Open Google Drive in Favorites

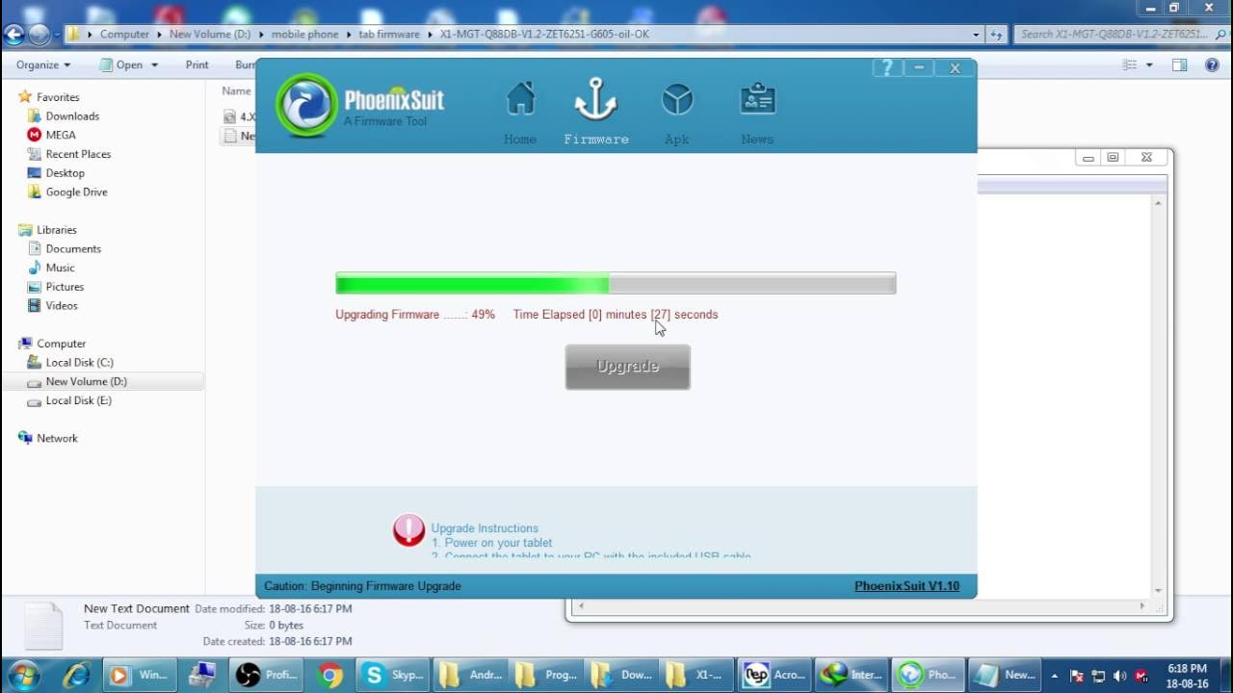[x=76, y=192]
